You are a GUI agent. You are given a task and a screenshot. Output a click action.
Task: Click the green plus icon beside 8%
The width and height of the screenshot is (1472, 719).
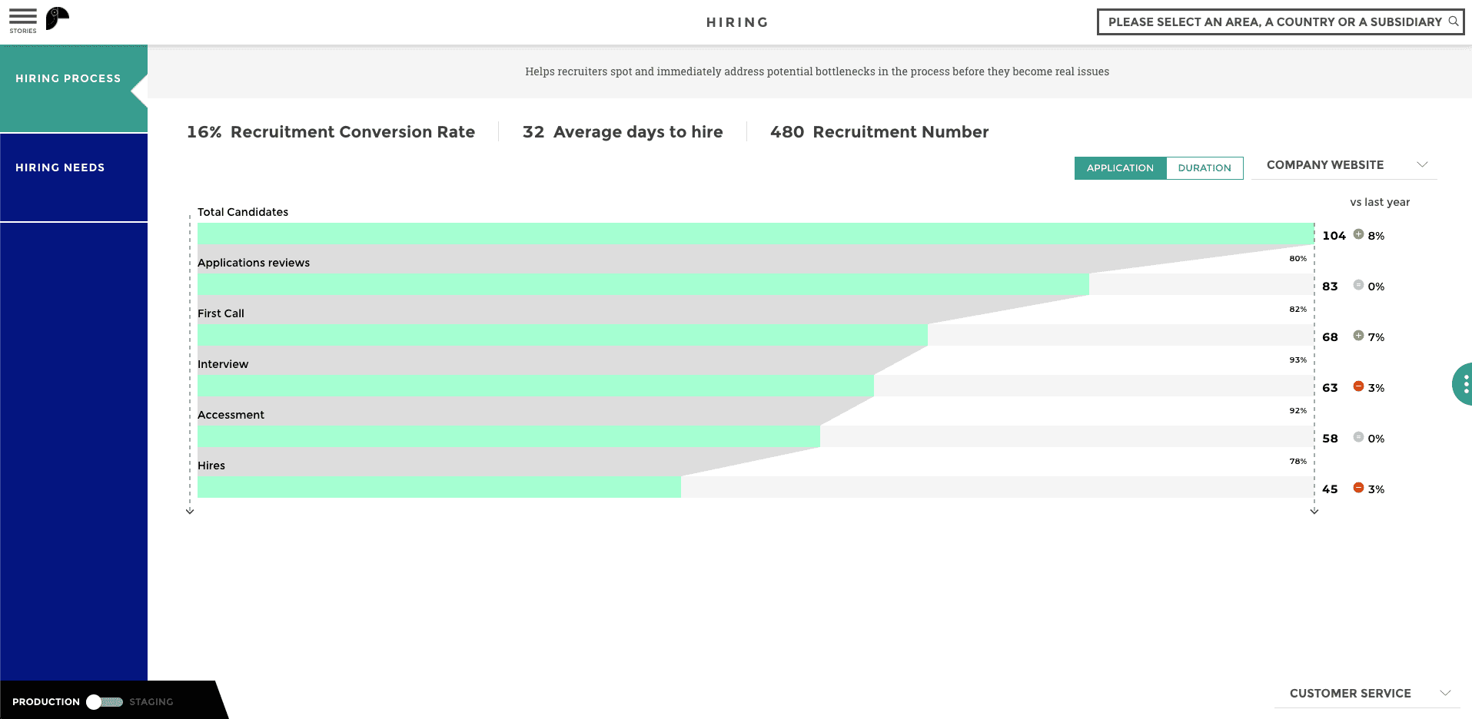click(1358, 234)
